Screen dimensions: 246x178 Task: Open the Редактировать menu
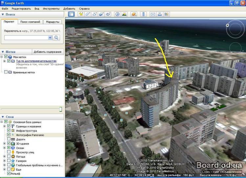(x=21, y=9)
